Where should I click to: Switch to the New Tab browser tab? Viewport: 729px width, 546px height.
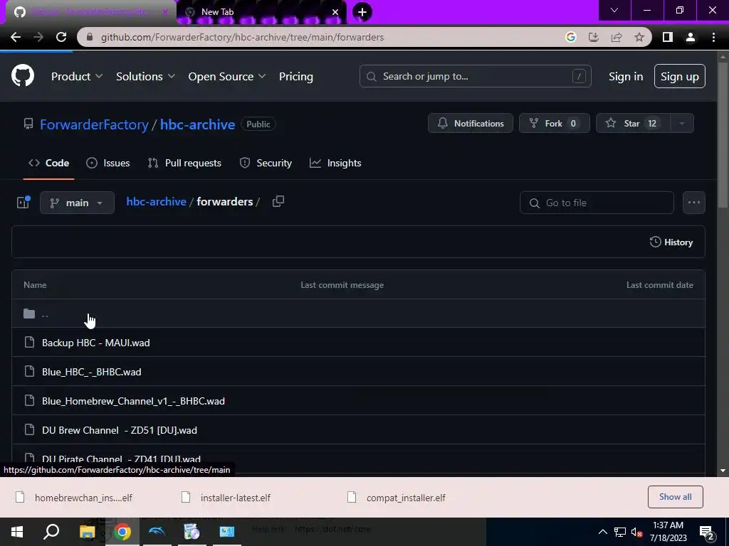tap(261, 12)
